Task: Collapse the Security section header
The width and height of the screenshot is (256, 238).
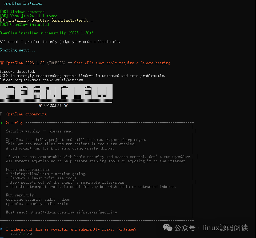Action: pos(14,122)
